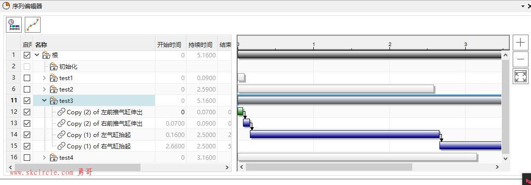Open the panel options dropdown arrow top-right
This screenshot has width=531, height=185.
tap(523, 6)
